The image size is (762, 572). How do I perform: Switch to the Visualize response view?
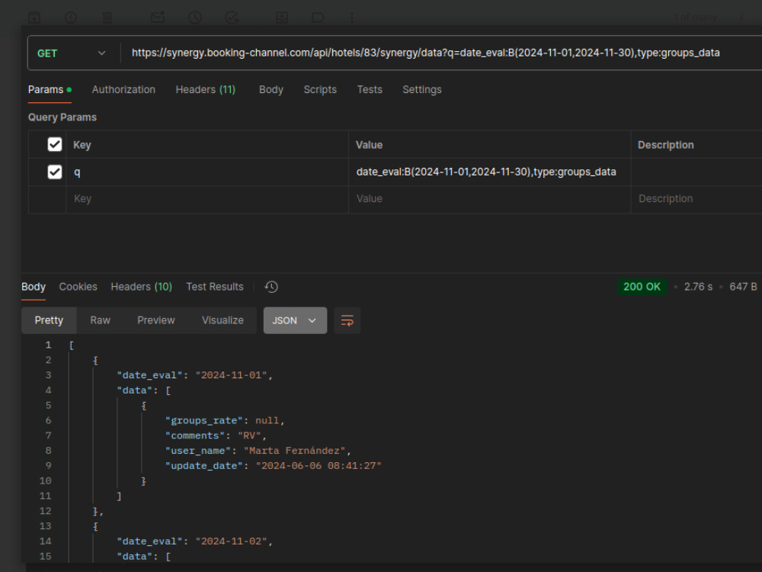[223, 320]
